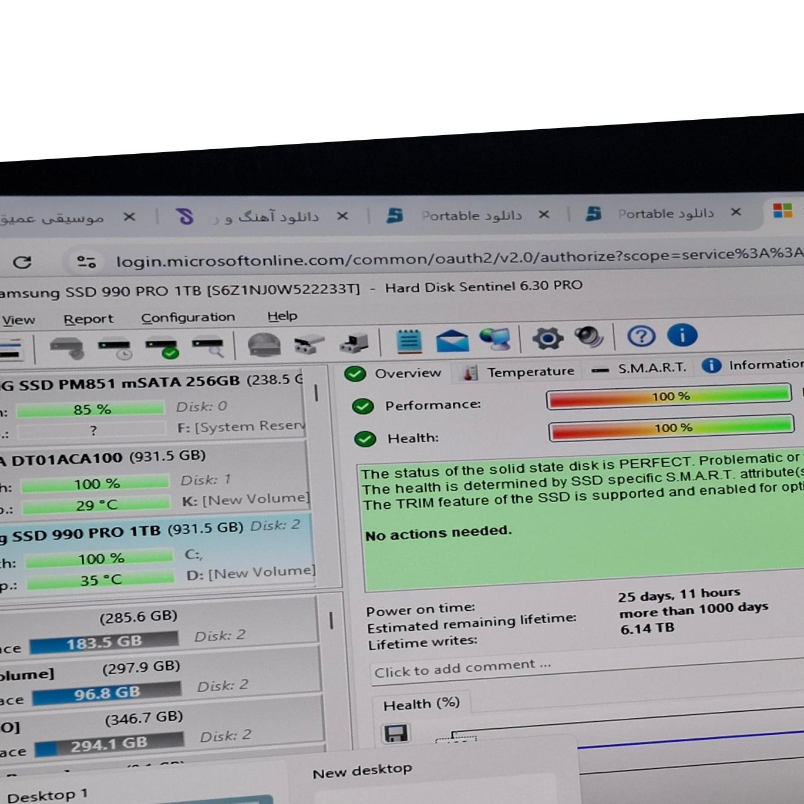Click the disk with clock icon

[x=115, y=348]
